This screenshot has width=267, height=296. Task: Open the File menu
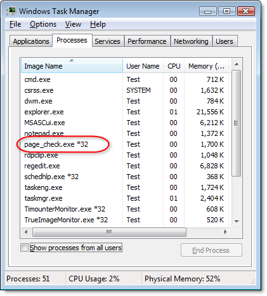click(15, 24)
